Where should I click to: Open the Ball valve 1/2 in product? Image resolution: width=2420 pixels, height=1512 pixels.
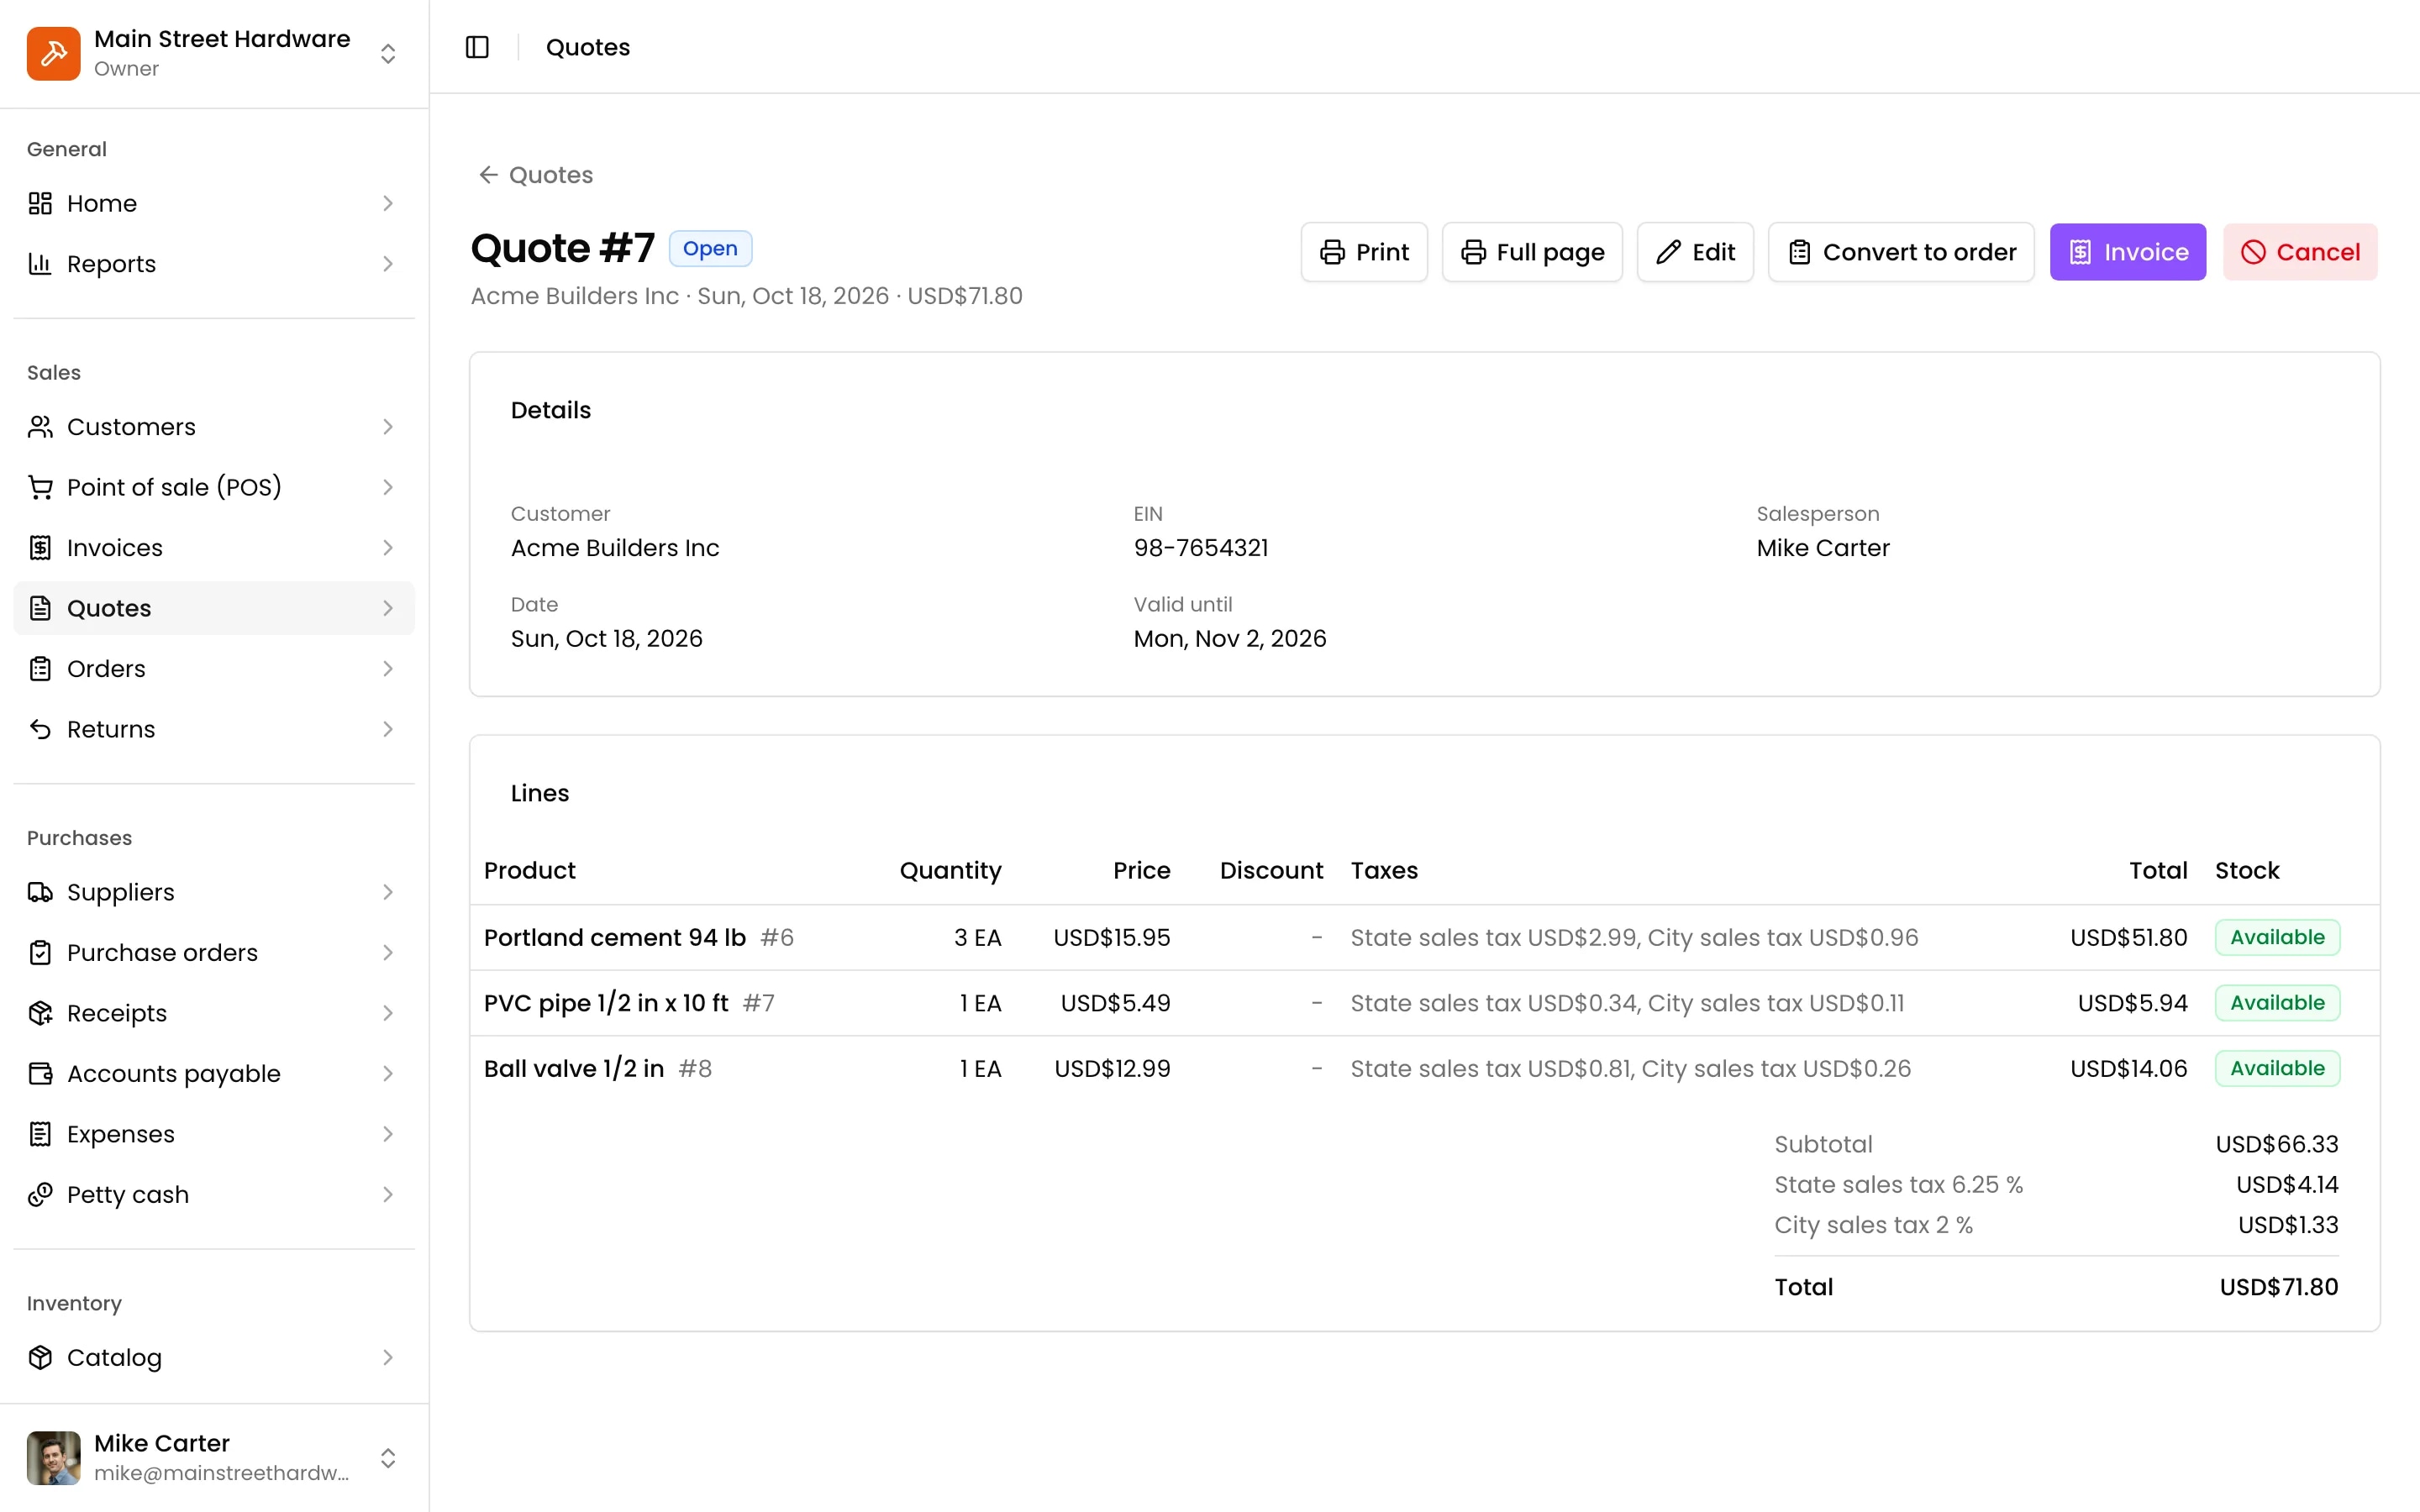(574, 1069)
